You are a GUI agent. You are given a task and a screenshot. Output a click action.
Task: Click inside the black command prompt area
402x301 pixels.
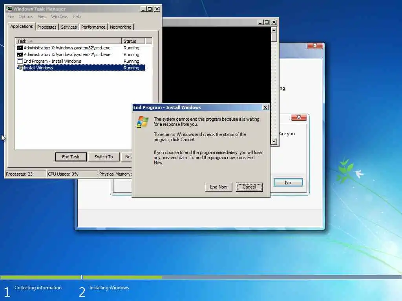(217, 65)
